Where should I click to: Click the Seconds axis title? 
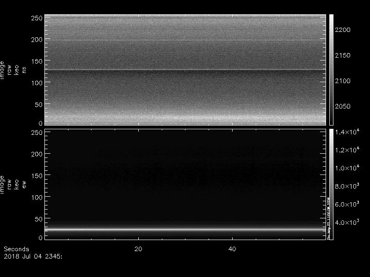point(16,249)
